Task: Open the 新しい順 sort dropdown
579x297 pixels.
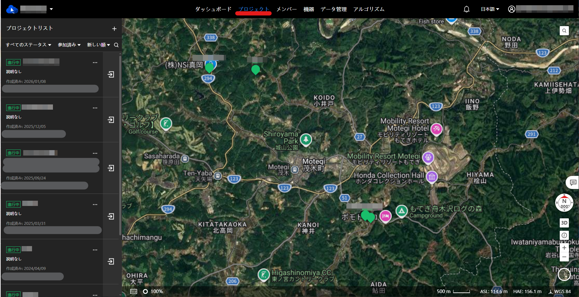Action: (98, 45)
